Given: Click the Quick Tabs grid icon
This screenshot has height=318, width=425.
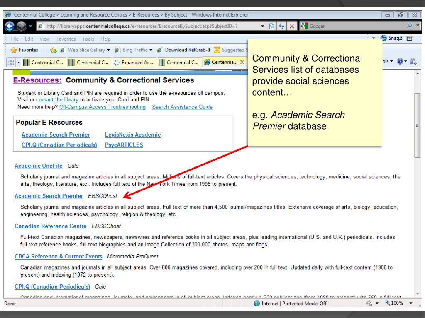Looking at the screenshot, I should 11,63.
